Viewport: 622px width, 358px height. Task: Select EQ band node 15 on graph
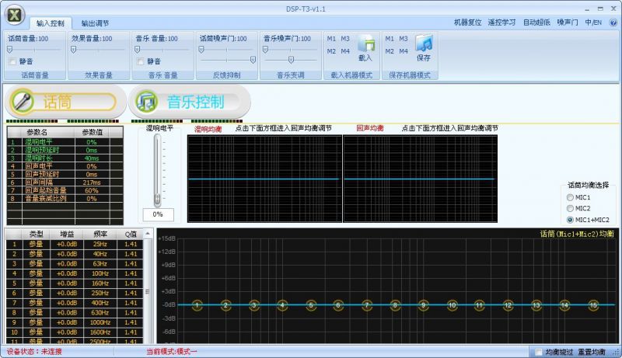point(592,305)
